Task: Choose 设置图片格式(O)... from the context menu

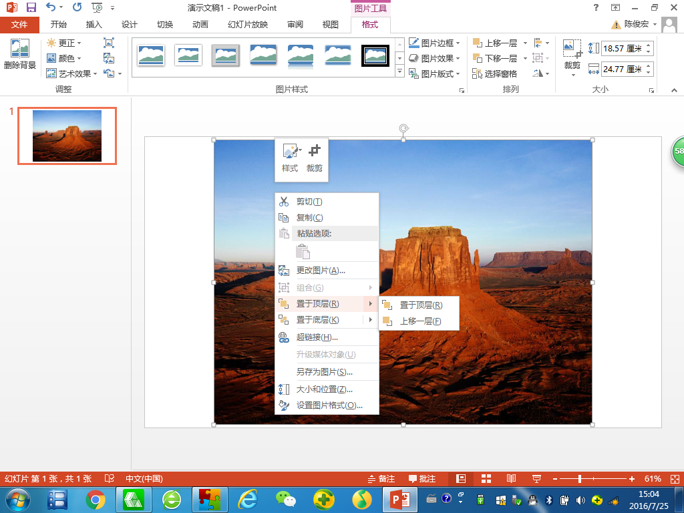Action: [327, 405]
